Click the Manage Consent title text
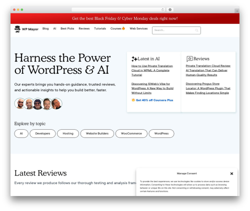Screen dimensions: 250x211 (187, 174)
